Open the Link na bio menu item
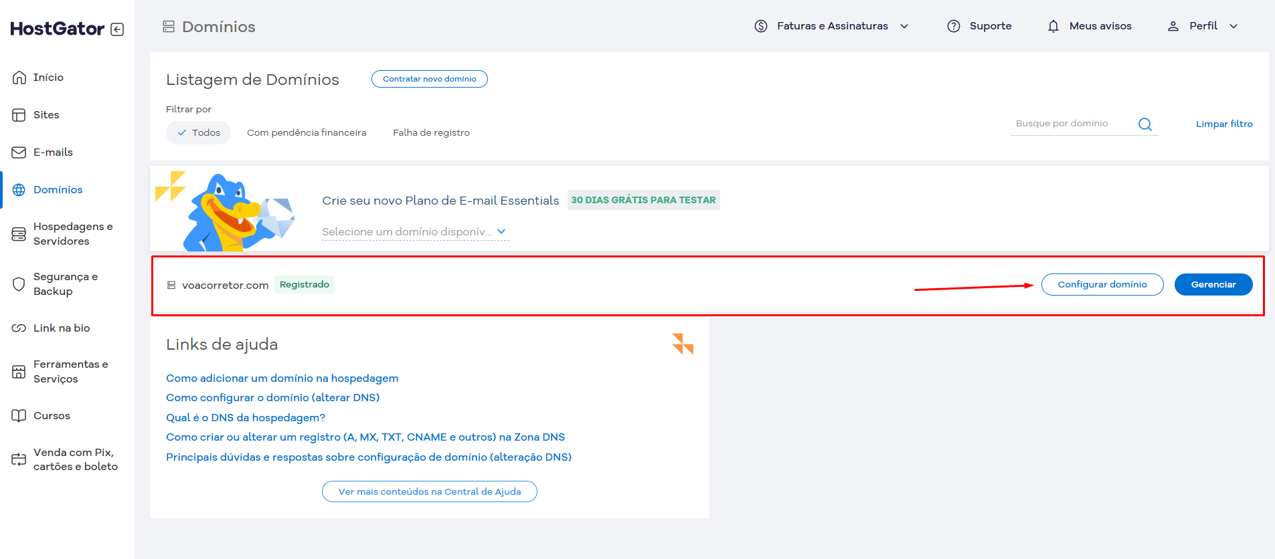The height and width of the screenshot is (559, 1275). click(x=62, y=328)
